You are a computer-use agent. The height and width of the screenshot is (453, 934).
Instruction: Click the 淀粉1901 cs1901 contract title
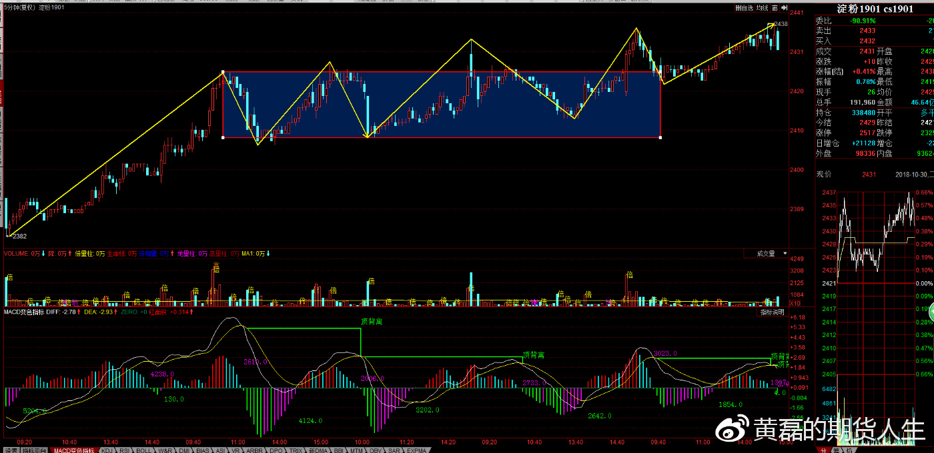875,9
